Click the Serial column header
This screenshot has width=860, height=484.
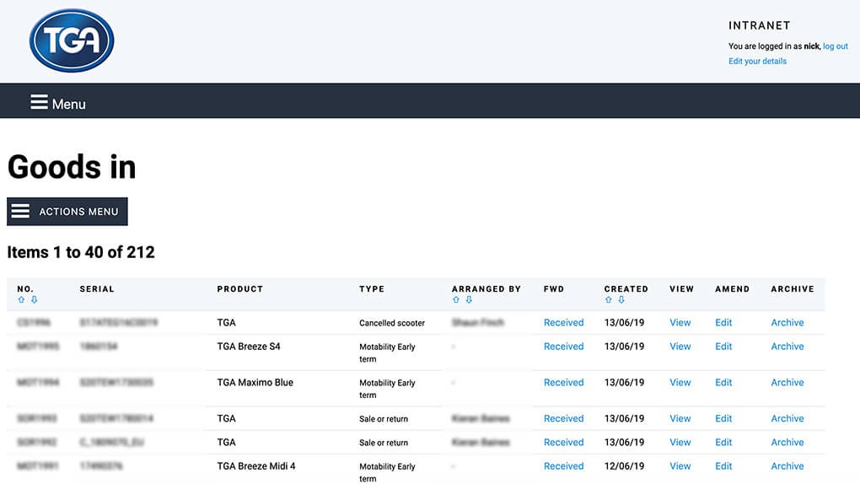tap(97, 288)
